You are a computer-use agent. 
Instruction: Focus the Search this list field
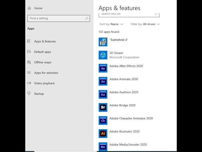[129, 15]
